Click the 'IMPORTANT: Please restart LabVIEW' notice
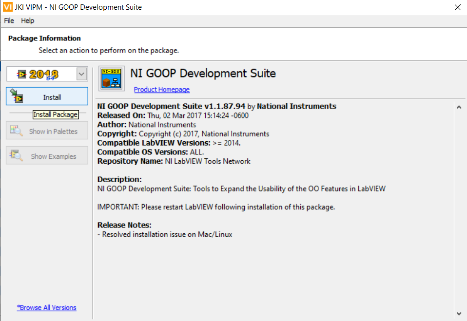467x321 pixels. [x=216, y=207]
